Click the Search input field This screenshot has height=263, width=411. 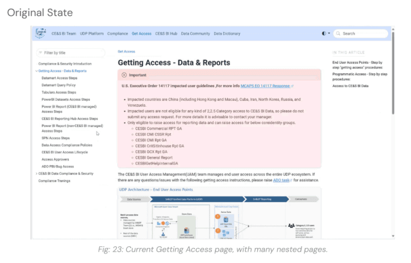click(x=361, y=33)
